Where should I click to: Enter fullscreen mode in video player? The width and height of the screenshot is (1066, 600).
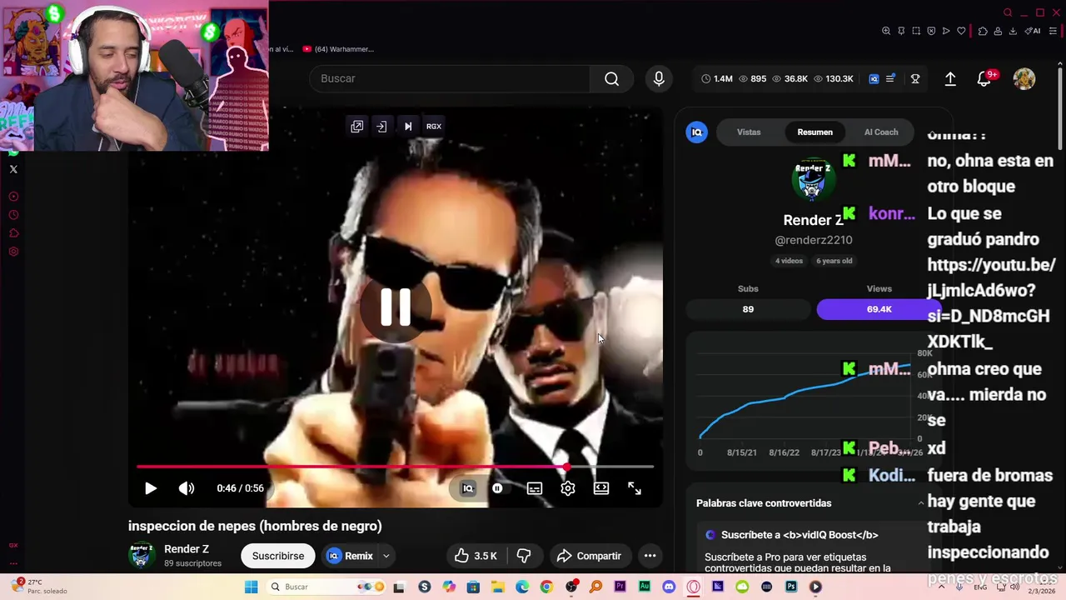(635, 488)
